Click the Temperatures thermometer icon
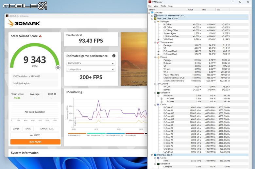The height and width of the screenshot is (169, 255). 158,42
